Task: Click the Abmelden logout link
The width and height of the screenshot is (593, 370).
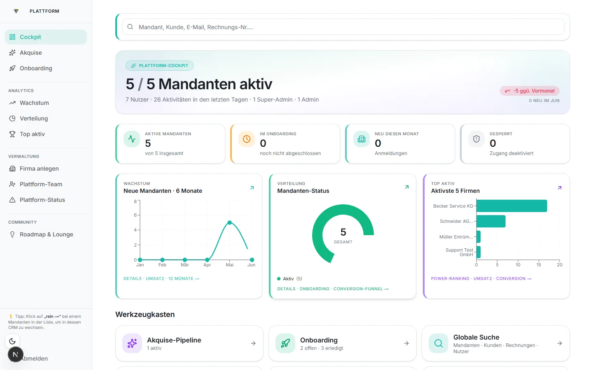Action: coord(35,358)
